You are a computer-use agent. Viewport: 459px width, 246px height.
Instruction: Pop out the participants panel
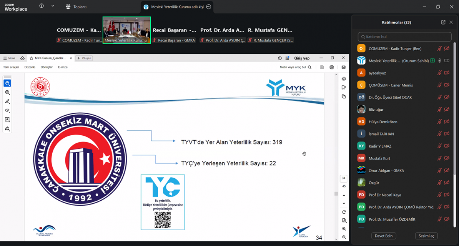tap(443, 22)
